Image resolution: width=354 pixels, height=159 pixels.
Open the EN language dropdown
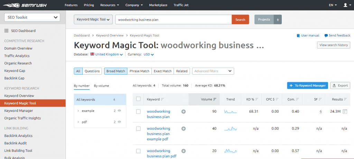(333, 5)
